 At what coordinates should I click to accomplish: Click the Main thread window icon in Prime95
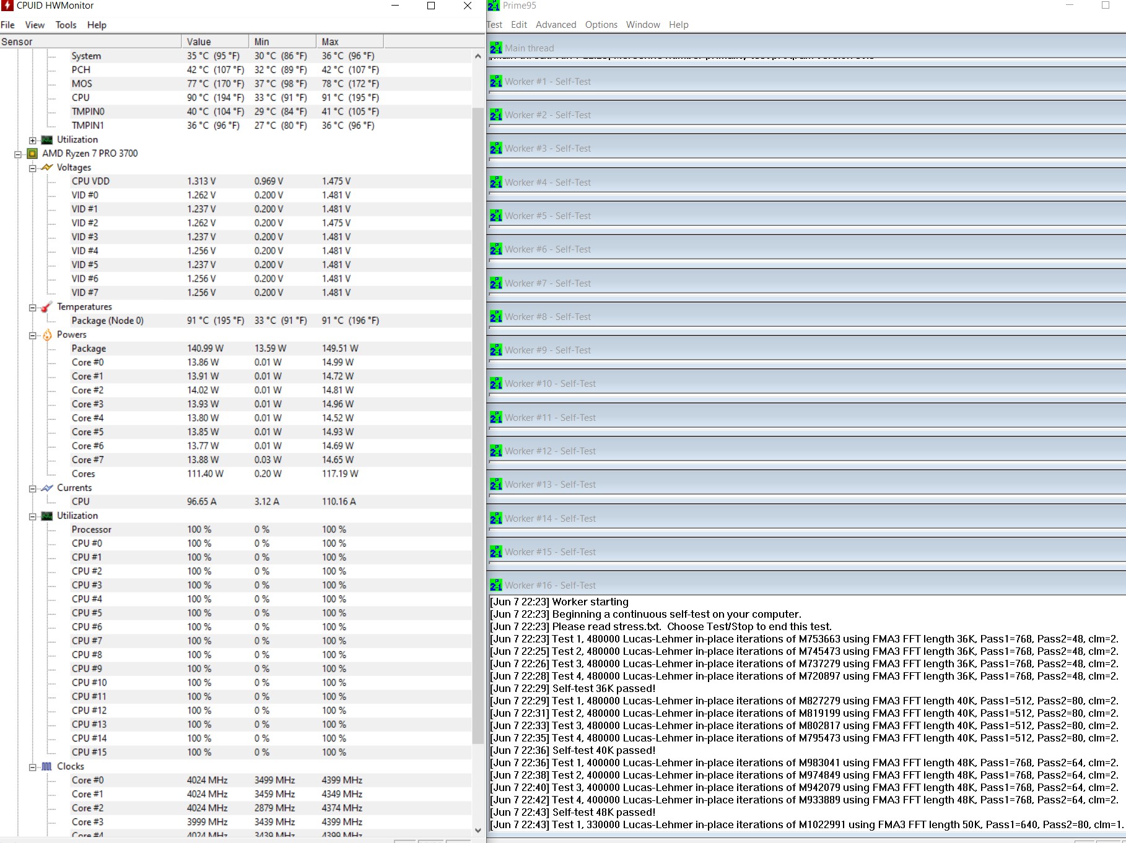(496, 48)
